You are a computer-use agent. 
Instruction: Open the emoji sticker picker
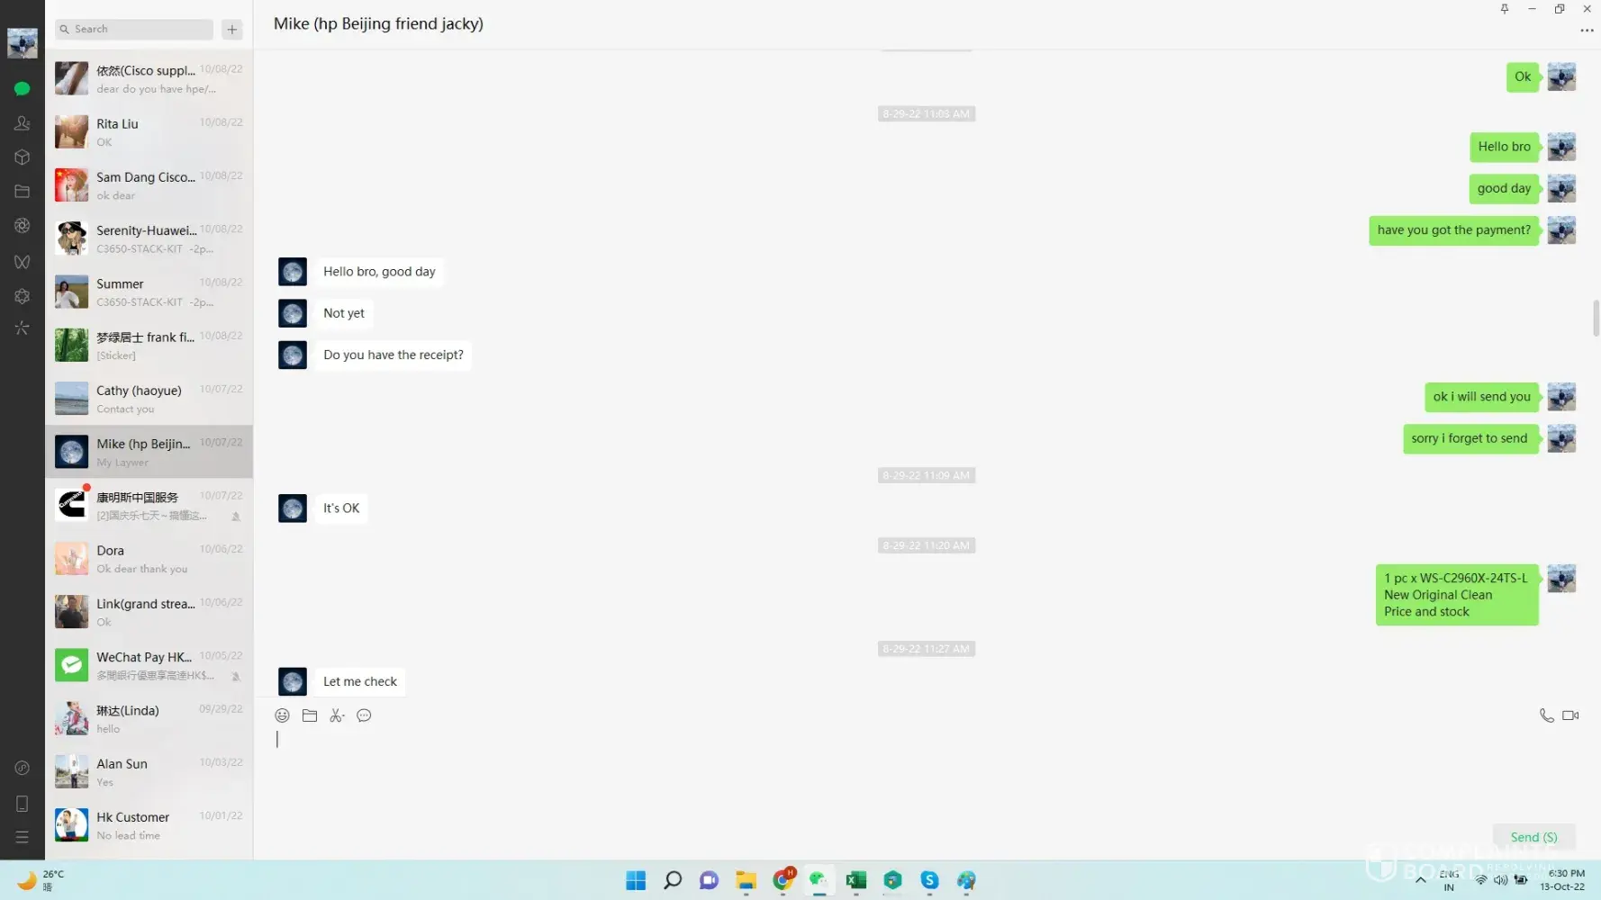pos(282,715)
